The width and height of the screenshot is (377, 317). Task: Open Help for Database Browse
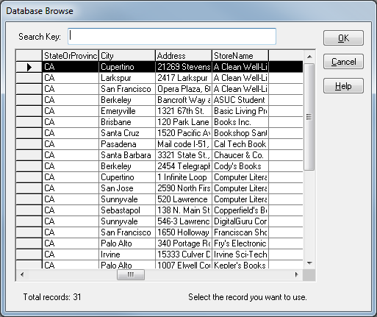click(343, 86)
